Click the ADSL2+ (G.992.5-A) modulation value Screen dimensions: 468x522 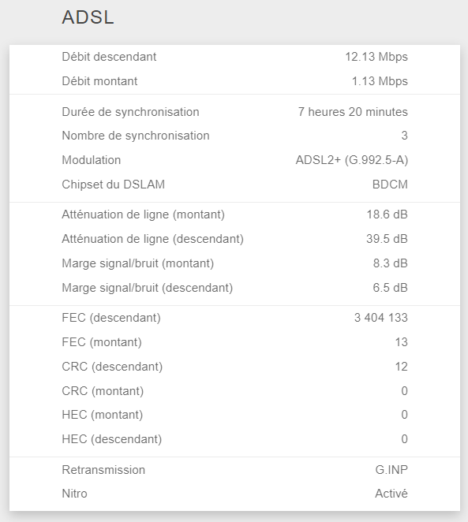(x=352, y=160)
